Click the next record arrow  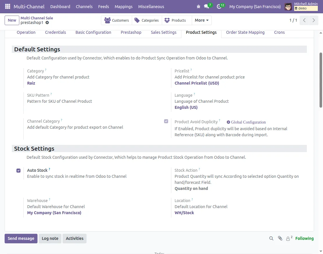tap(313, 20)
